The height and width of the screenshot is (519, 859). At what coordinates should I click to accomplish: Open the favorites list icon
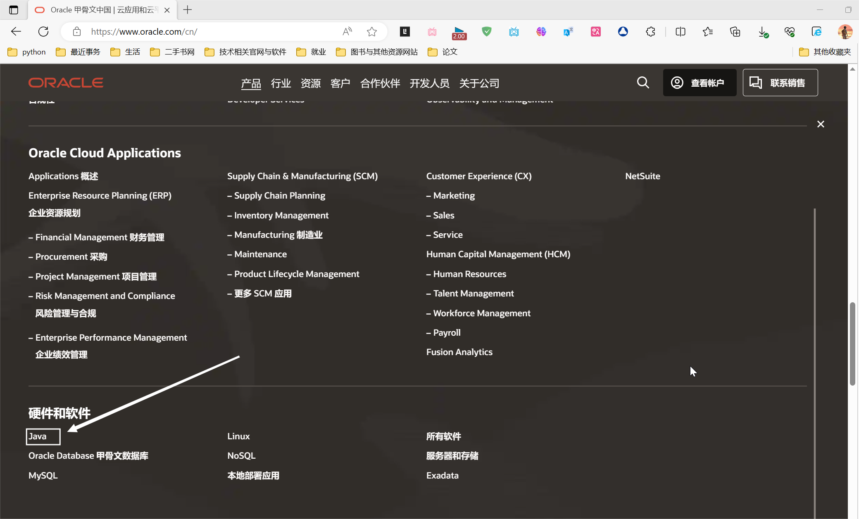tap(708, 31)
